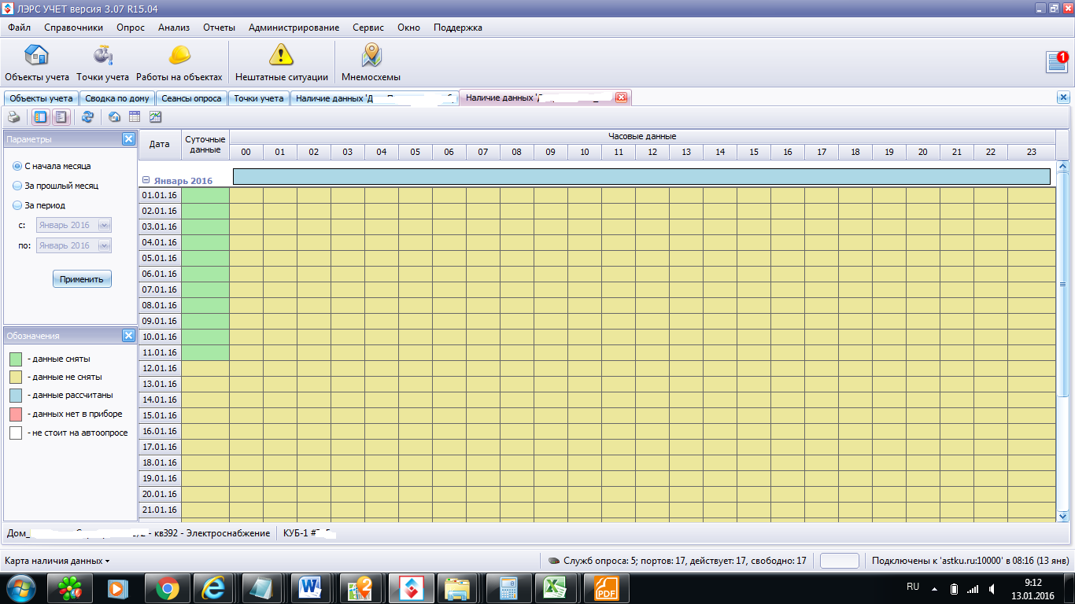Open notifications icon with red badge
This screenshot has height=604, width=1075.
click(1057, 61)
